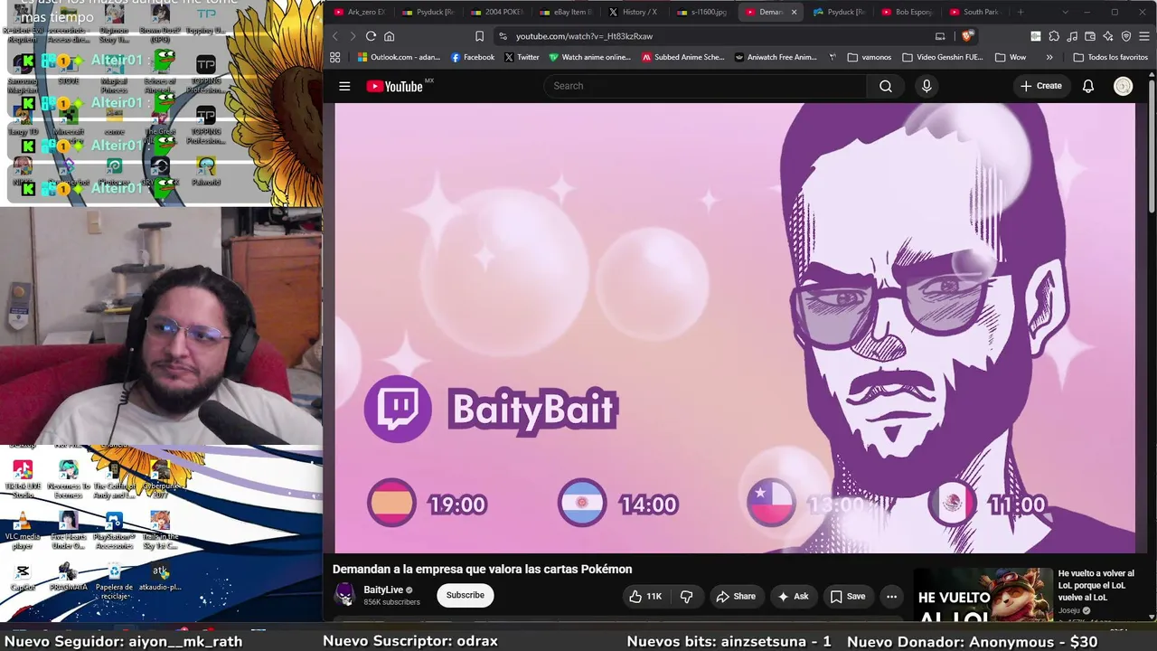Expand the Create menu on YouTube
This screenshot has width=1157, height=651.
1040,86
